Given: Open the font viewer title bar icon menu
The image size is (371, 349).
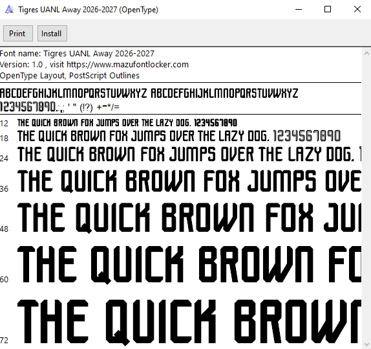Looking at the screenshot, I should click(9, 10).
